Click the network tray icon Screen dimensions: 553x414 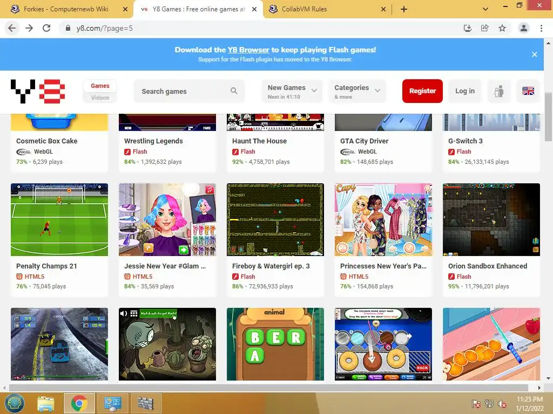point(489,404)
